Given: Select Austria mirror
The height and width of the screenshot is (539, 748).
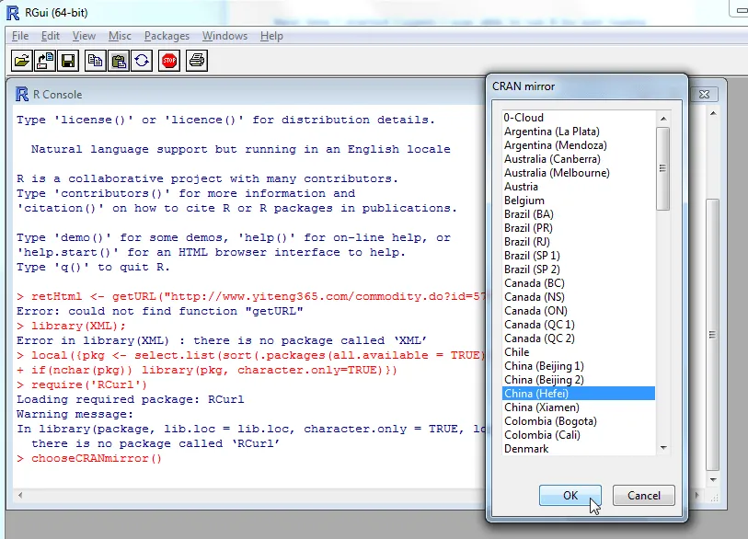Looking at the screenshot, I should click(579, 187).
